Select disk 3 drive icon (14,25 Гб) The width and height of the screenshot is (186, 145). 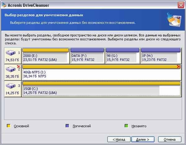11,86
